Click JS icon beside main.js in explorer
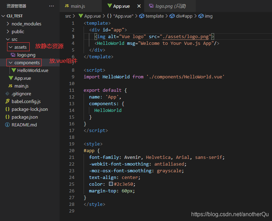Image resolution: width=272 pixels, height=221 pixels. click(x=11, y=86)
